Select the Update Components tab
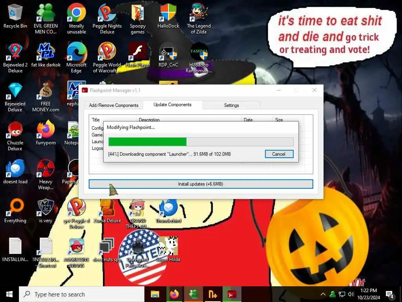The height and width of the screenshot is (302, 402). [x=173, y=105]
